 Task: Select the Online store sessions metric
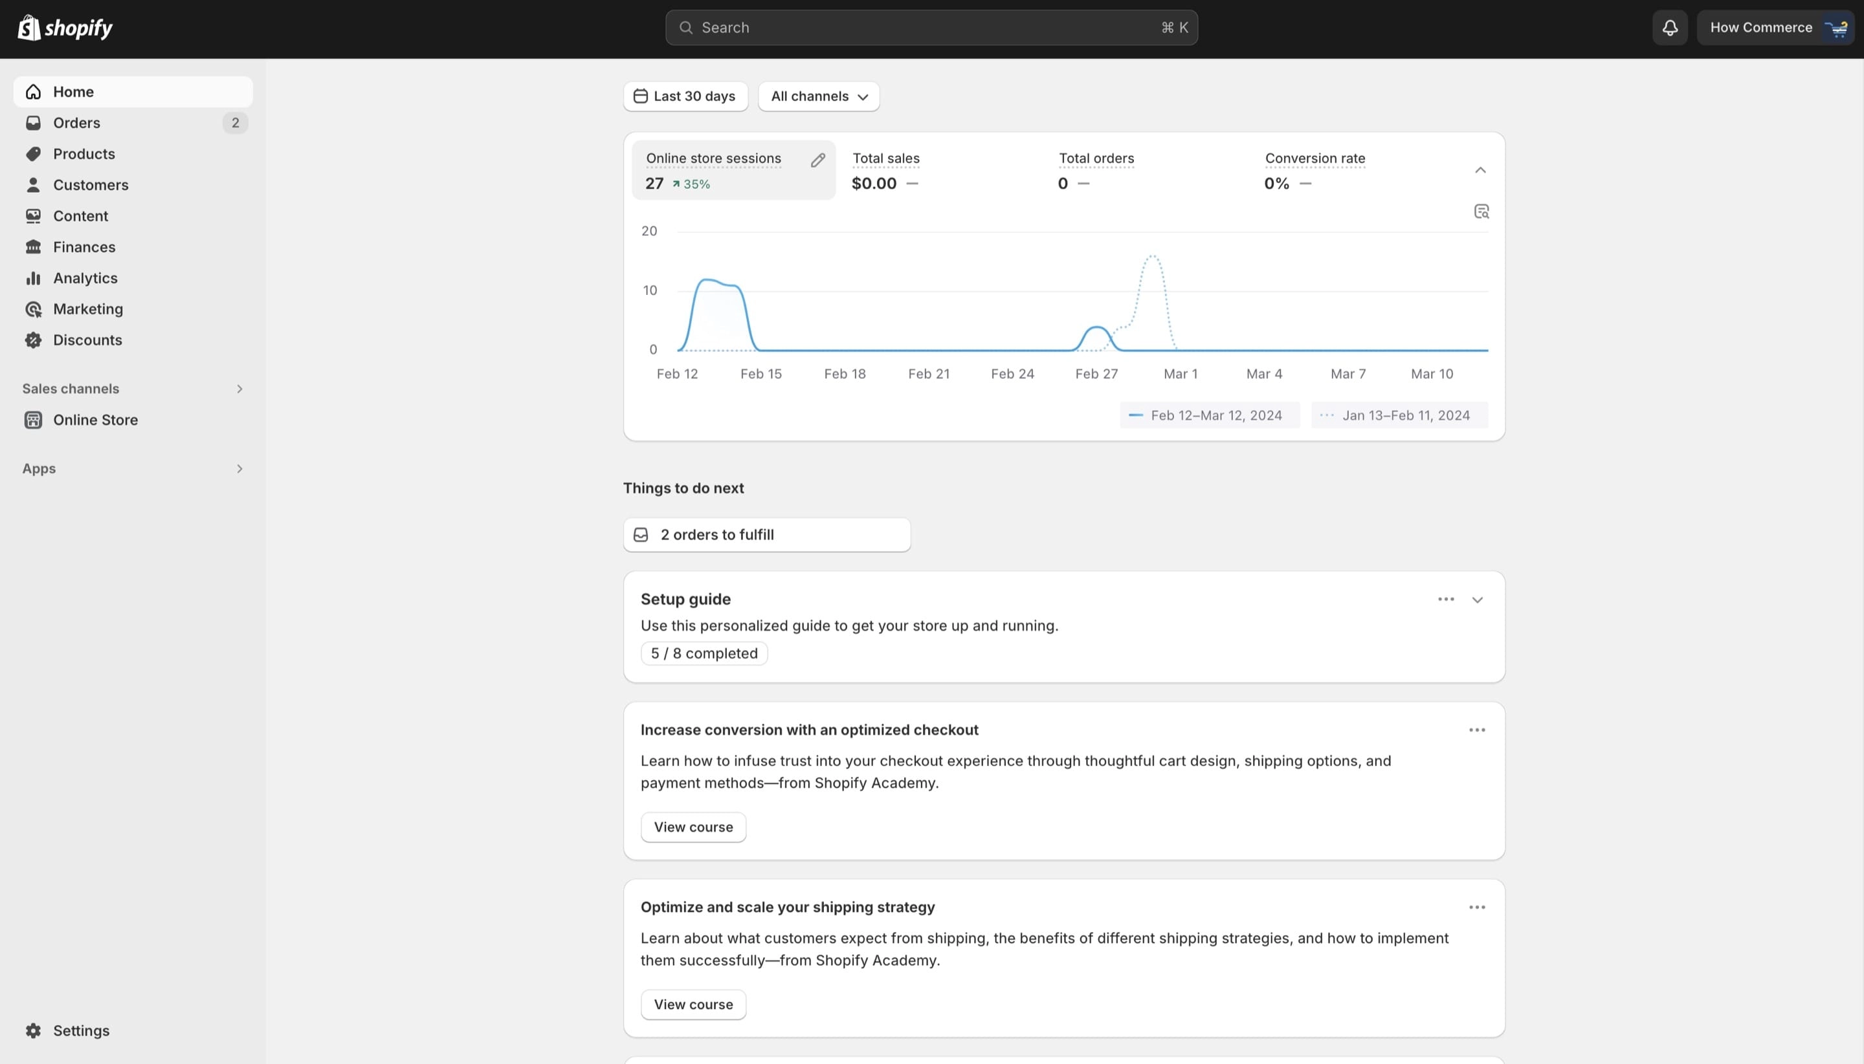[733, 170]
